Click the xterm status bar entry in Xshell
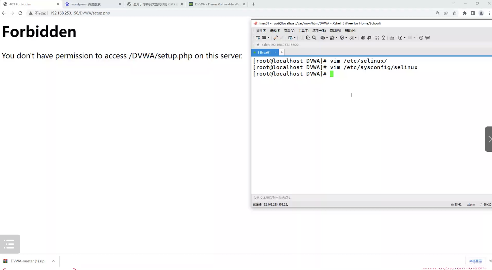Screen dimensions: 492x270 471,205
